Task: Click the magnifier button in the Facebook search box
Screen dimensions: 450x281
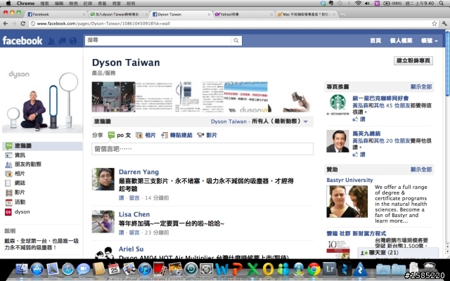Action: [236, 41]
